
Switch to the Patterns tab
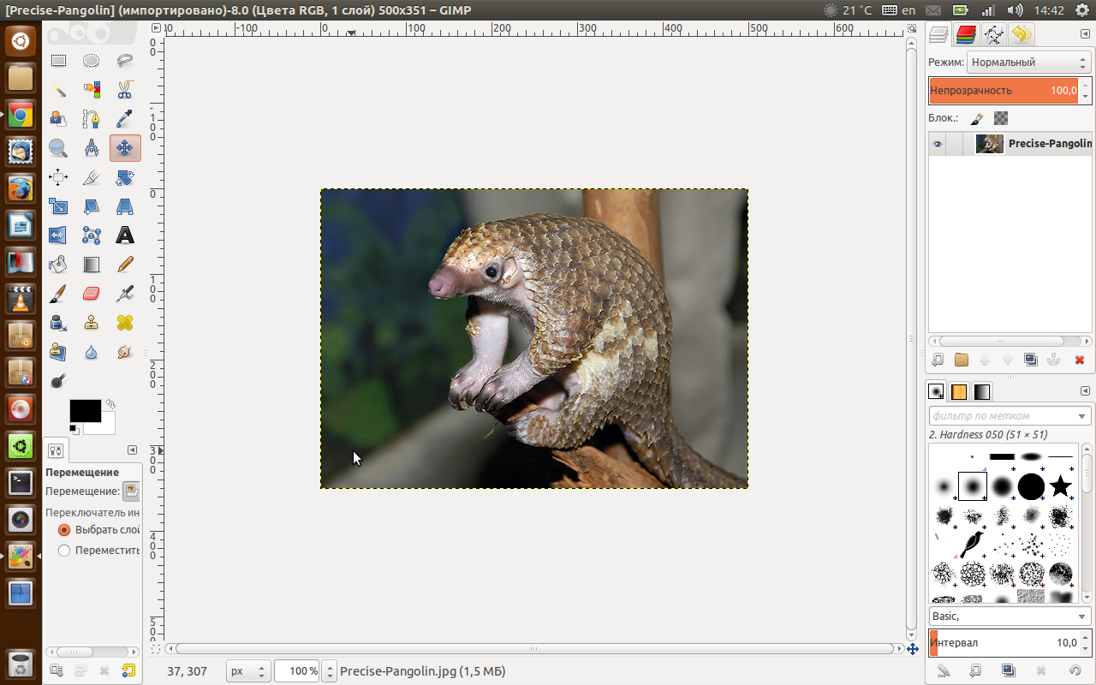pos(959,391)
